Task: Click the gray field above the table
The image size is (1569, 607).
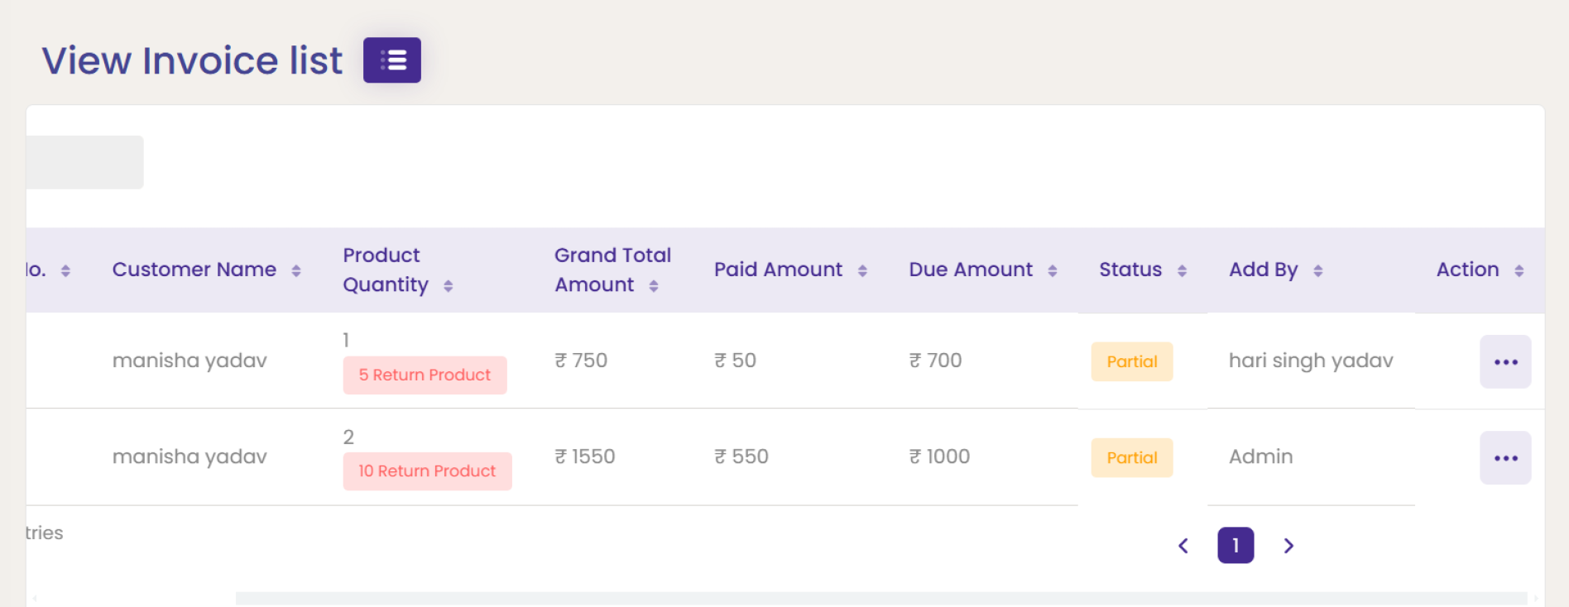Action: 84,162
